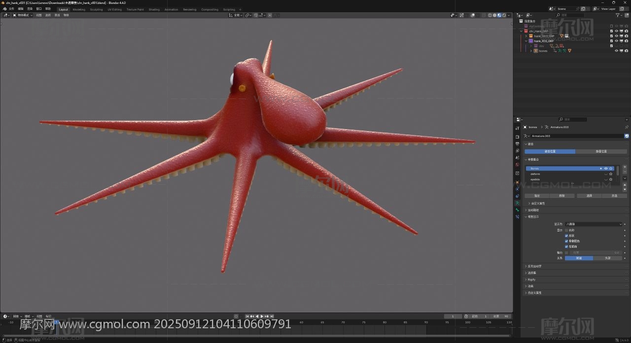631x343 pixels.
Task: Open the Animation workspace tab
Action: click(x=172, y=9)
